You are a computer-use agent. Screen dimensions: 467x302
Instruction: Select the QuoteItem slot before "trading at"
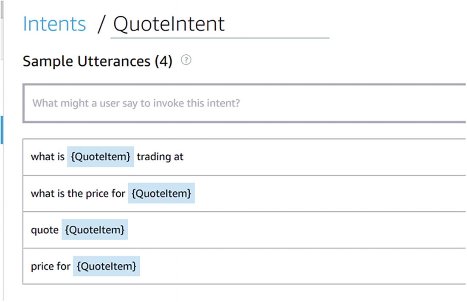click(101, 157)
